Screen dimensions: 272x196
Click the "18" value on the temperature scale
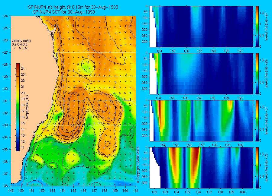pyautogui.click(x=23, y=105)
